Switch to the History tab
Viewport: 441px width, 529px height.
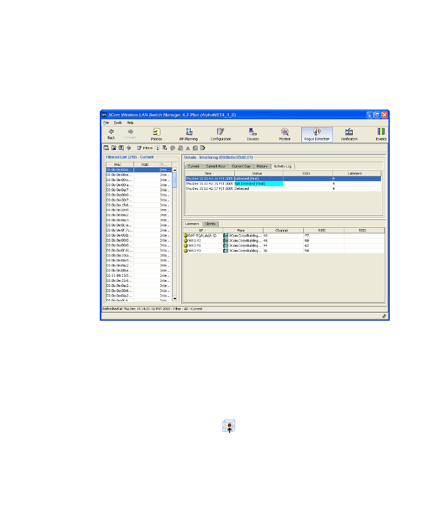coord(262,166)
